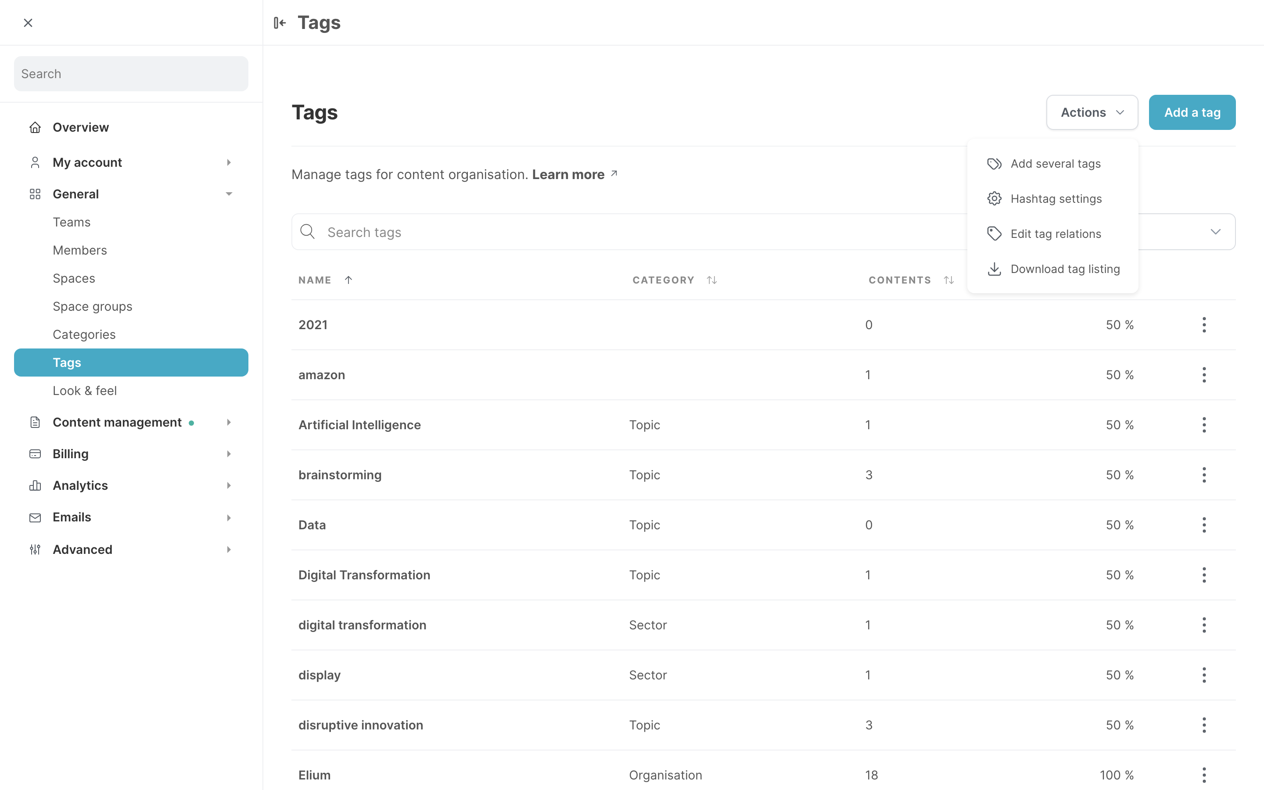
Task: Click the Billing card icon
Action: (35, 454)
